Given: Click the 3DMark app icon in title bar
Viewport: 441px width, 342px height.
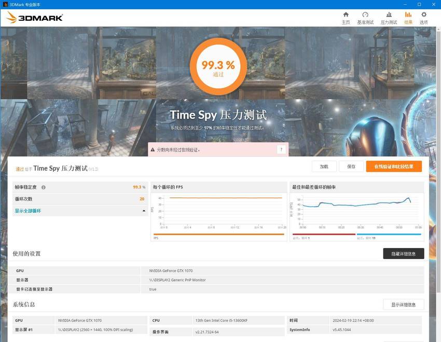Looking at the screenshot, I should tap(5, 5).
